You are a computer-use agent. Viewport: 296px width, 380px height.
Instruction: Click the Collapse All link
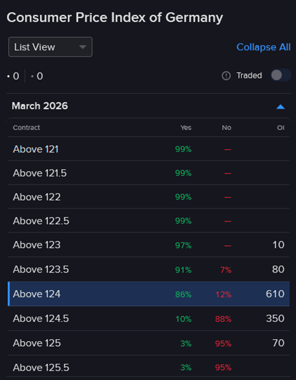263,47
